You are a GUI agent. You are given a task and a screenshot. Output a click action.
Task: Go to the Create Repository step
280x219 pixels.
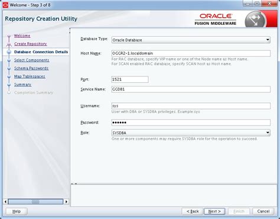31,44
